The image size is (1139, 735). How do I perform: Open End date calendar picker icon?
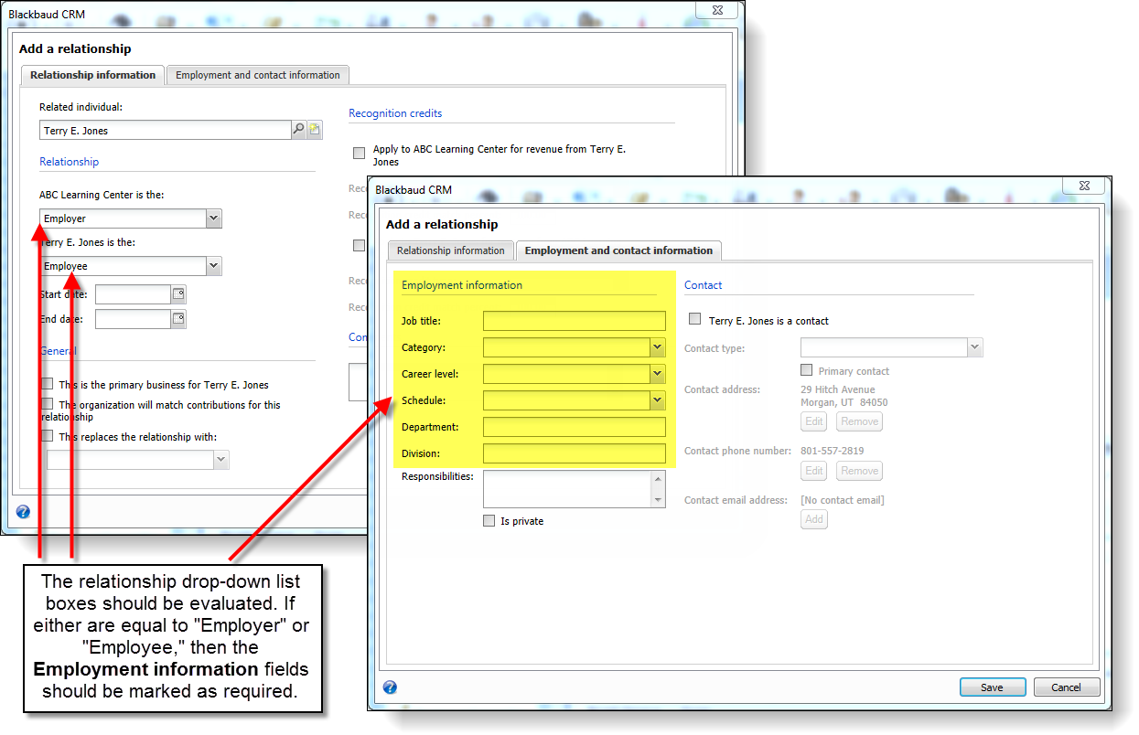click(x=178, y=319)
